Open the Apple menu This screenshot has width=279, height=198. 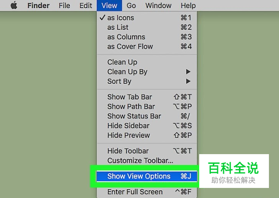(x=14, y=5)
